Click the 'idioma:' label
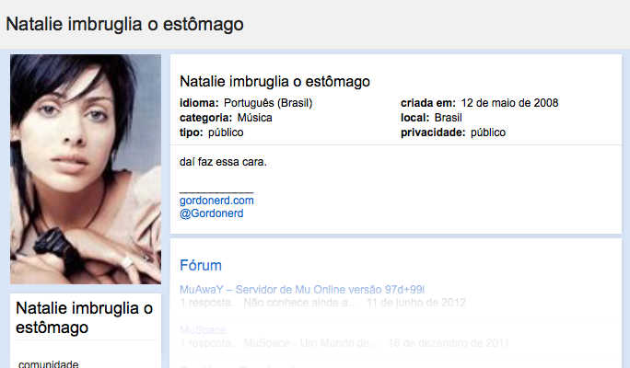 click(x=199, y=103)
